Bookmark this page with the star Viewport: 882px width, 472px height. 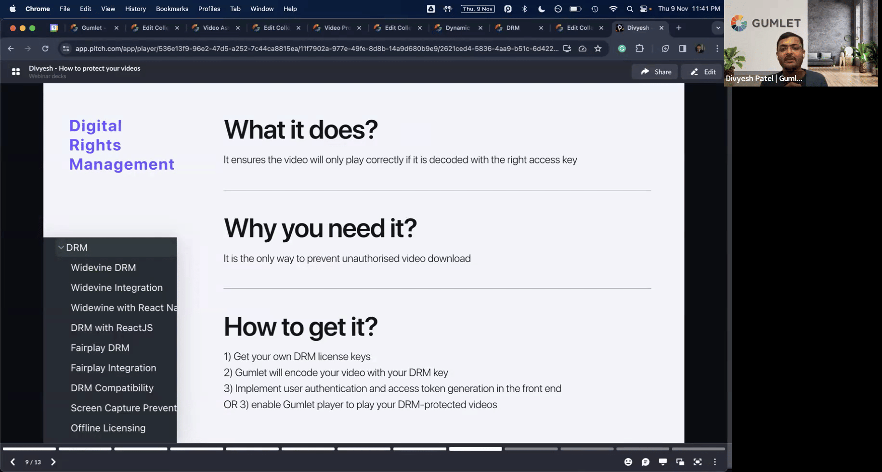[598, 49]
